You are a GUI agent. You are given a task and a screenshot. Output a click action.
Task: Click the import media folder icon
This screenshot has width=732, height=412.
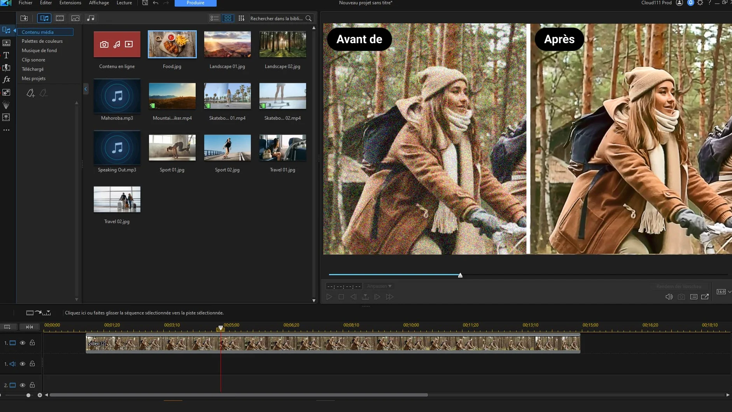[24, 18]
